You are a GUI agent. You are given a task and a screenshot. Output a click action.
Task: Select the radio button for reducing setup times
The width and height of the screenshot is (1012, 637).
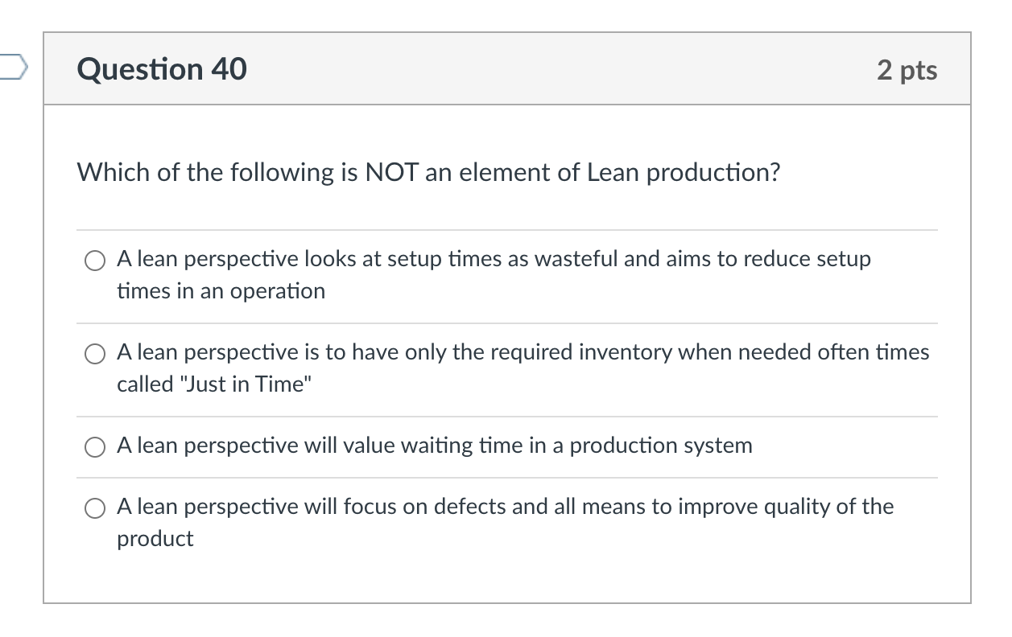95,260
